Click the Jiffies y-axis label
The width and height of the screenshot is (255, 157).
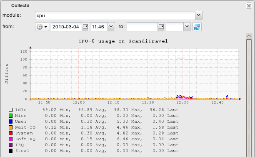click(7, 73)
